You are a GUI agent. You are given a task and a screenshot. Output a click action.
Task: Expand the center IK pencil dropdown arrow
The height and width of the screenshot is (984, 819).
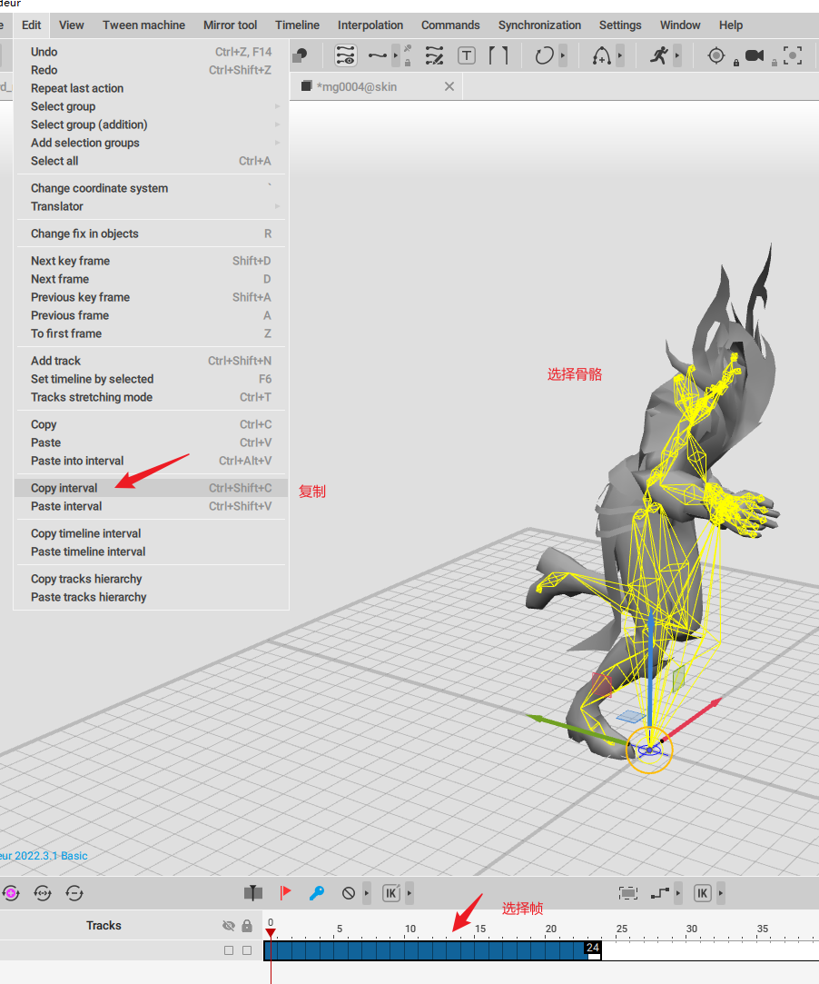[409, 892]
